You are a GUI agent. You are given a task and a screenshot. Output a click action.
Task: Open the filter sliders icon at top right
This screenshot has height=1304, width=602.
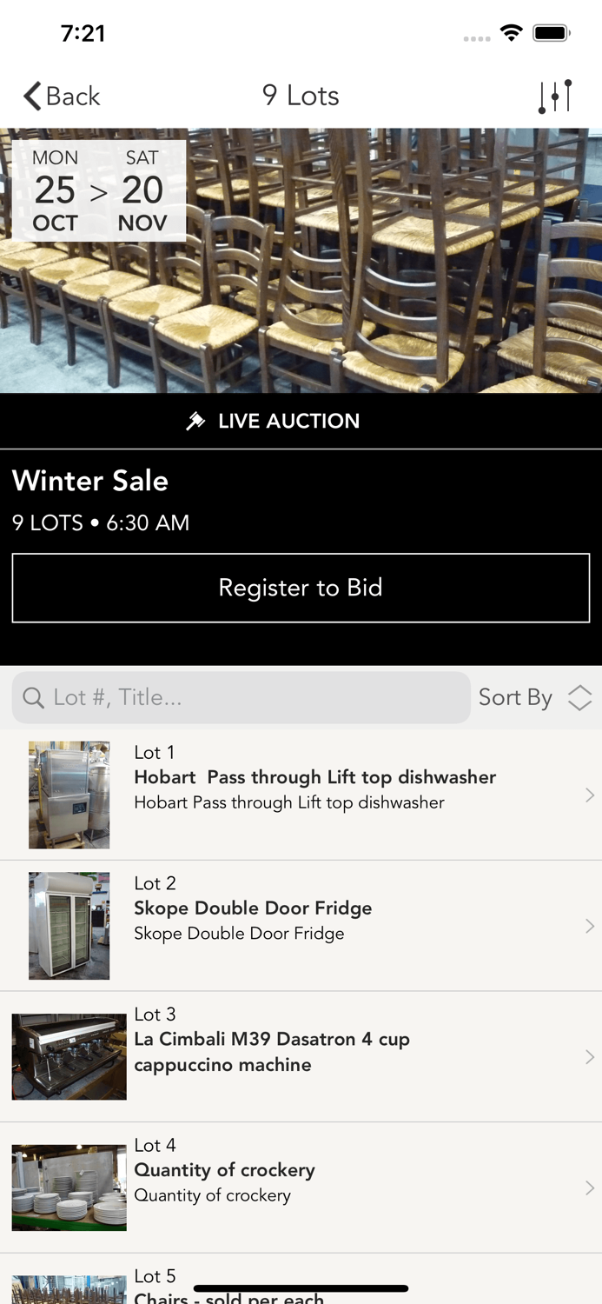pyautogui.click(x=556, y=96)
